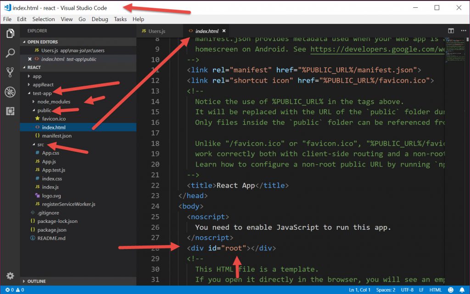Switch to the Users.js tab
The image size is (470, 294).
(156, 31)
